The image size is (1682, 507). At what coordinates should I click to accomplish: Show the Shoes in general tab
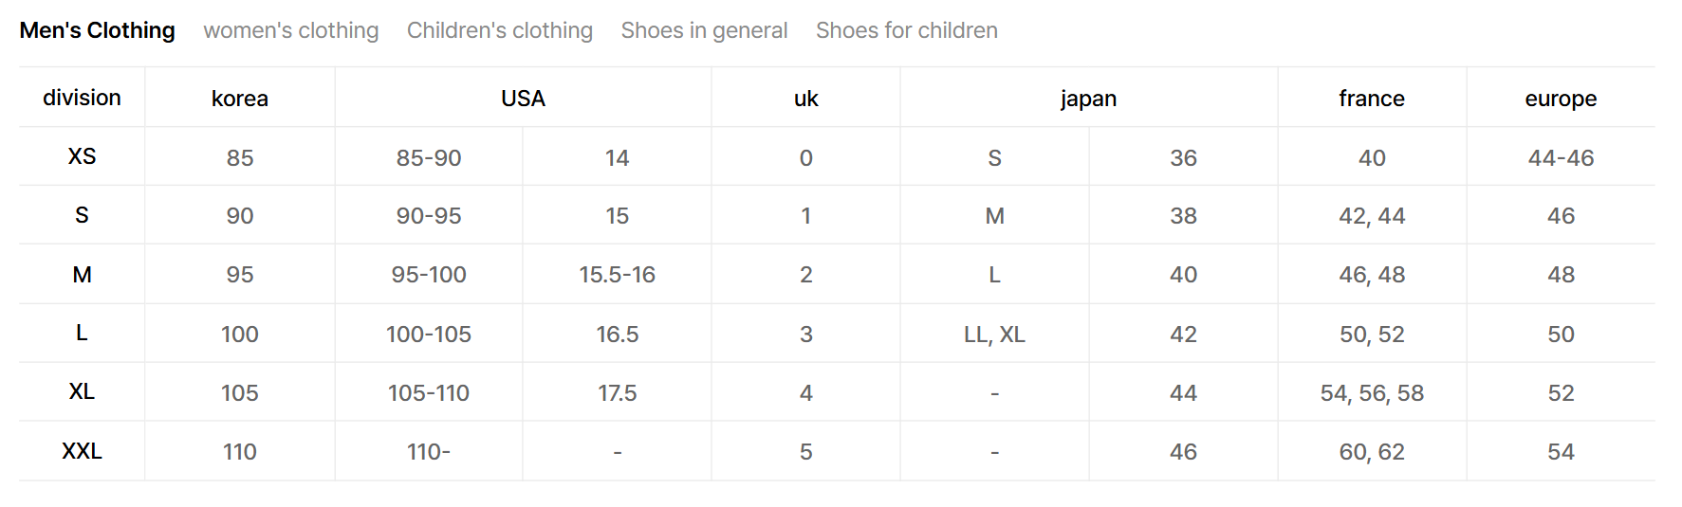point(704,30)
